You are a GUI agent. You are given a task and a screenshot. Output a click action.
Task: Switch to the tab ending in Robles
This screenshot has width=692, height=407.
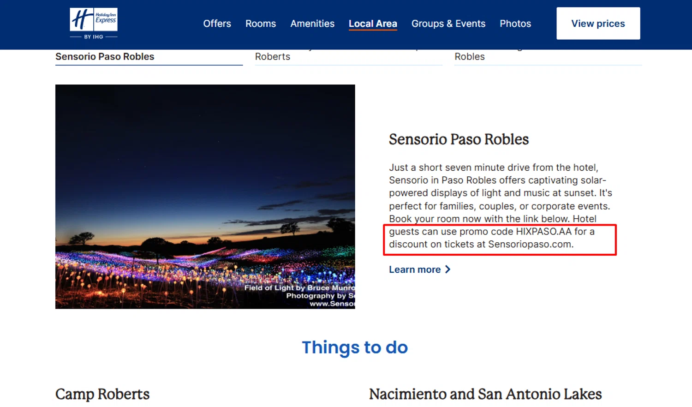548,57
